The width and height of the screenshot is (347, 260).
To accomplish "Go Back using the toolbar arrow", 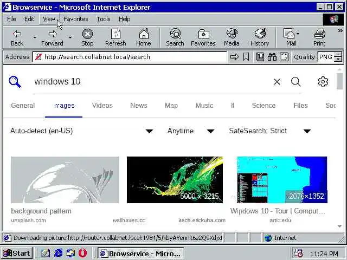I will pyautogui.click(x=17, y=37).
